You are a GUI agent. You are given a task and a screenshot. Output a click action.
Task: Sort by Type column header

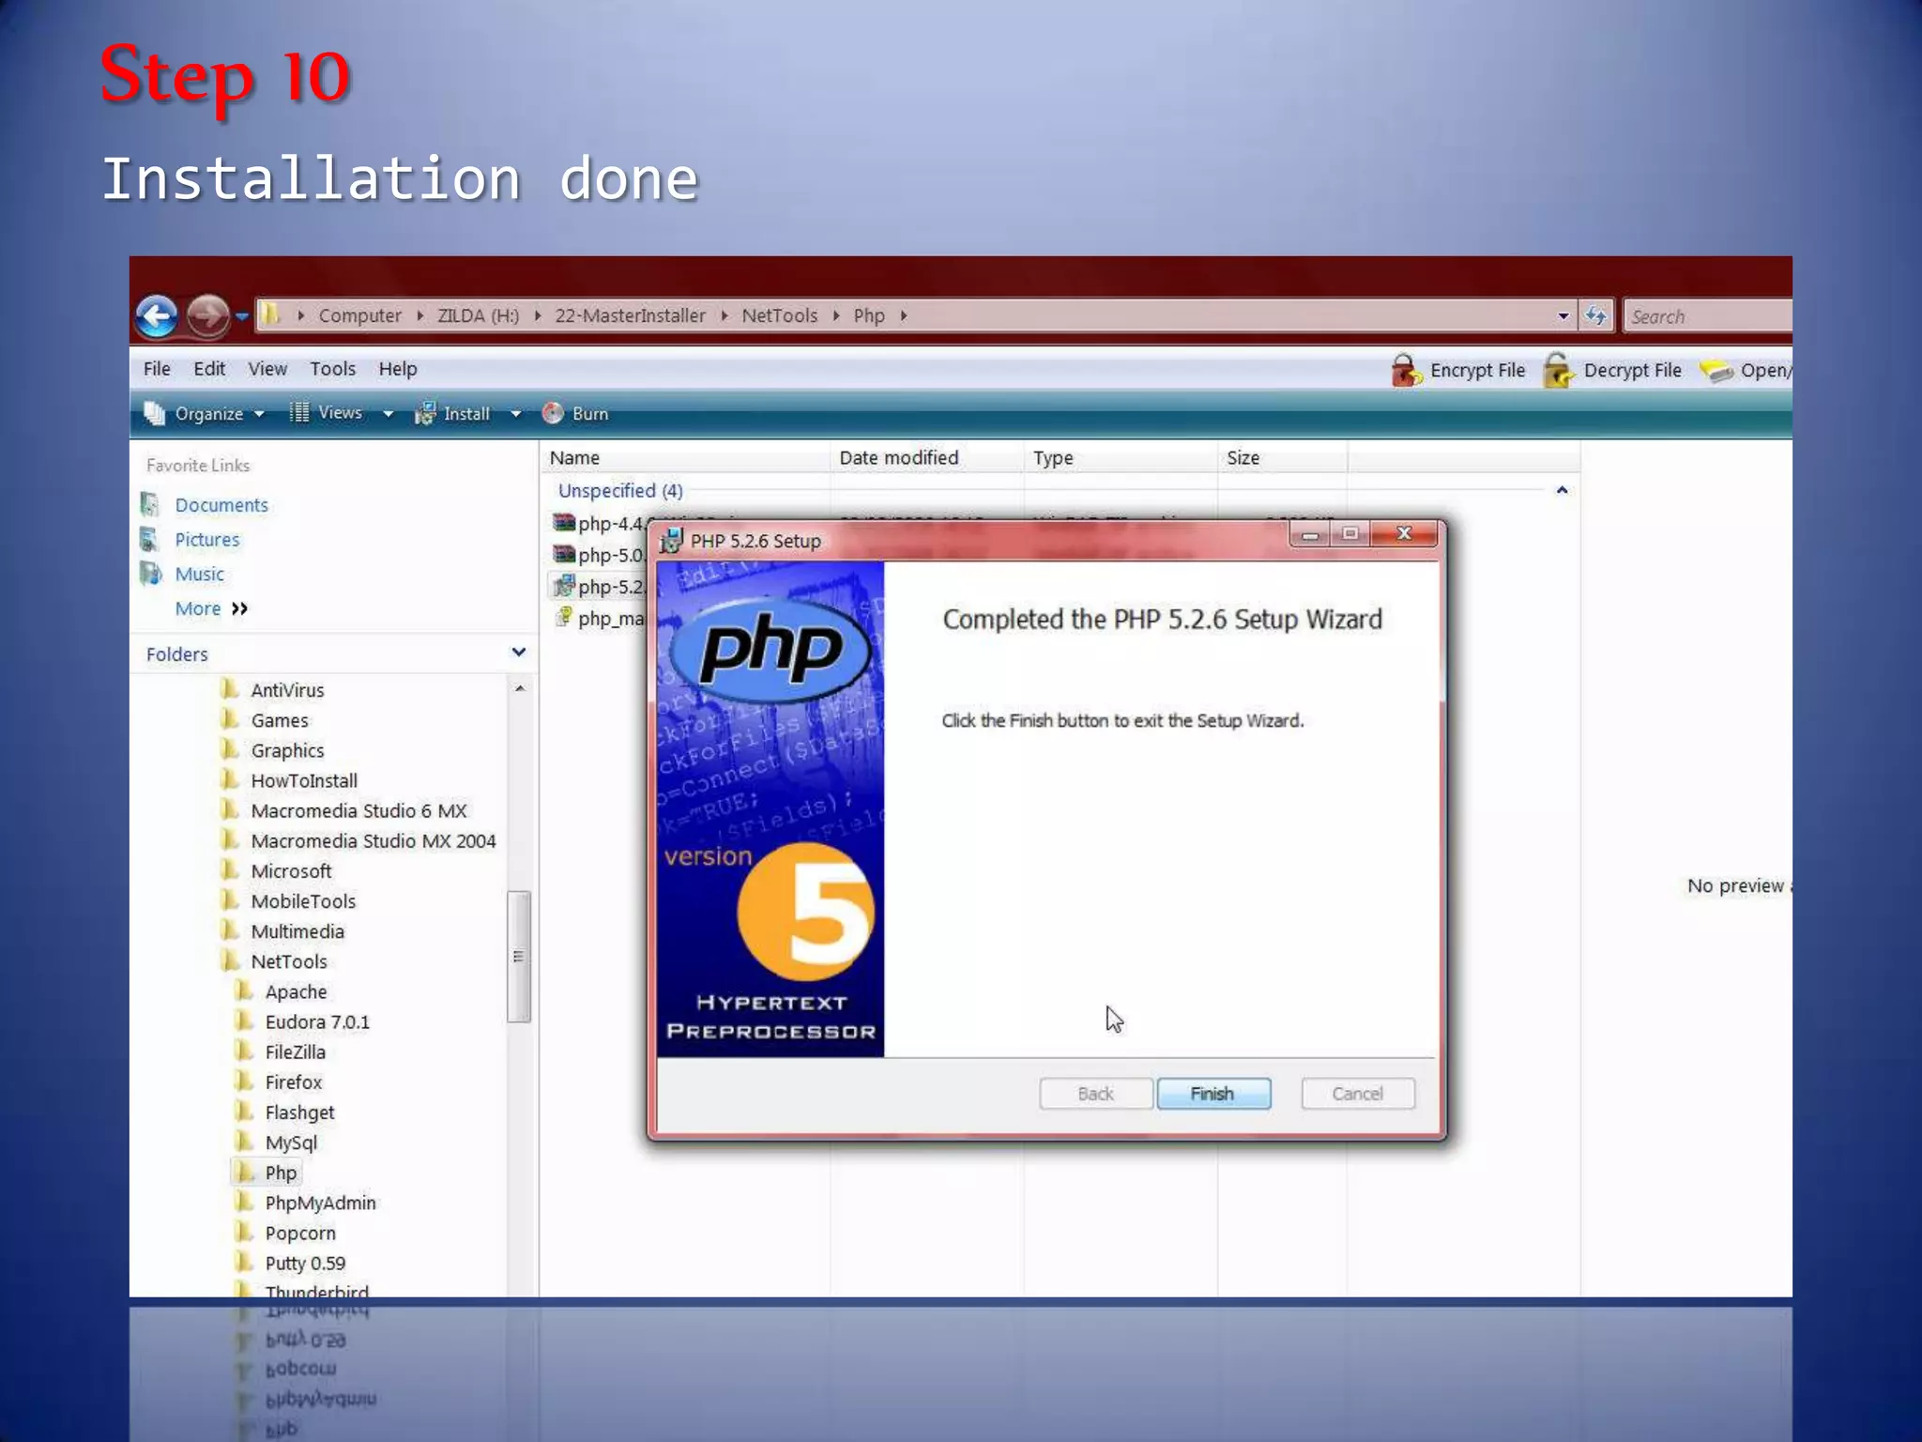pyautogui.click(x=1053, y=458)
